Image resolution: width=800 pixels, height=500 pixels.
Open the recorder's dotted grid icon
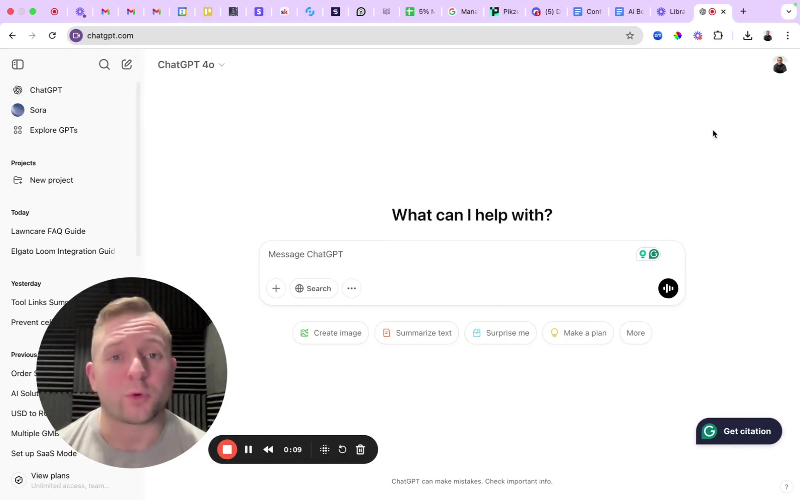point(325,450)
